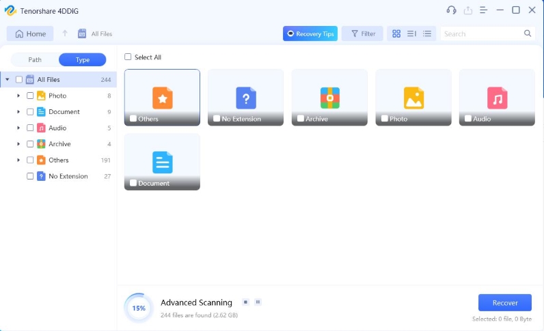Open the Audio category card
The height and width of the screenshot is (331, 544).
tap(497, 98)
